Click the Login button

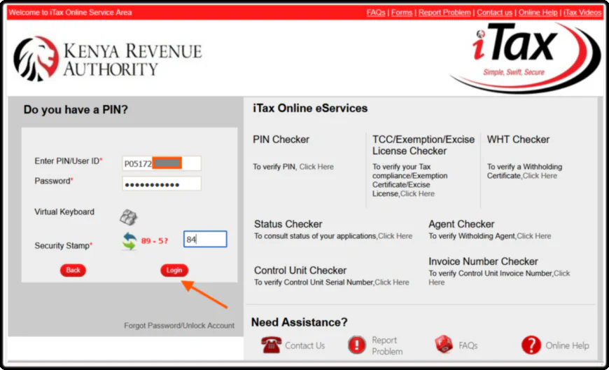tap(174, 270)
